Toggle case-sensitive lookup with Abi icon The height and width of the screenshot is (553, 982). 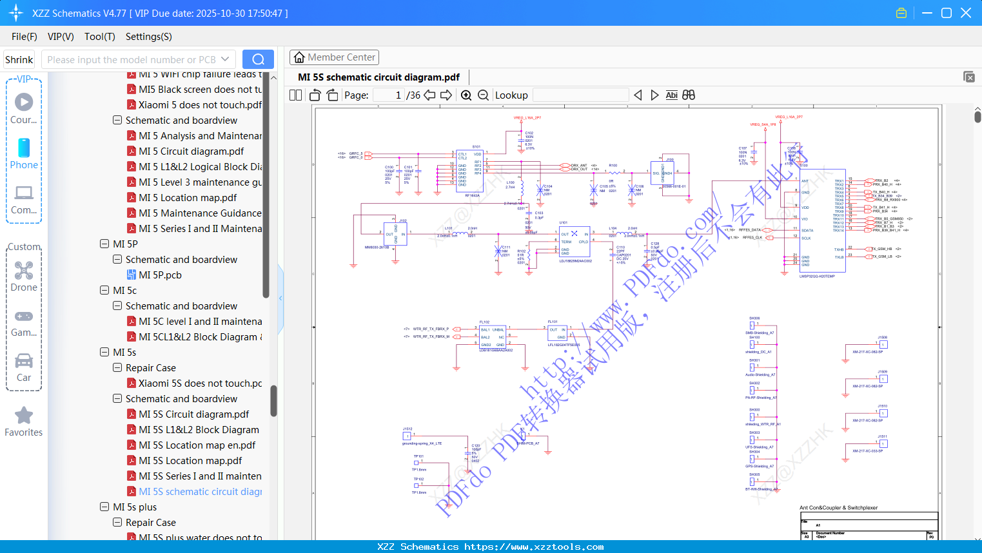[672, 95]
